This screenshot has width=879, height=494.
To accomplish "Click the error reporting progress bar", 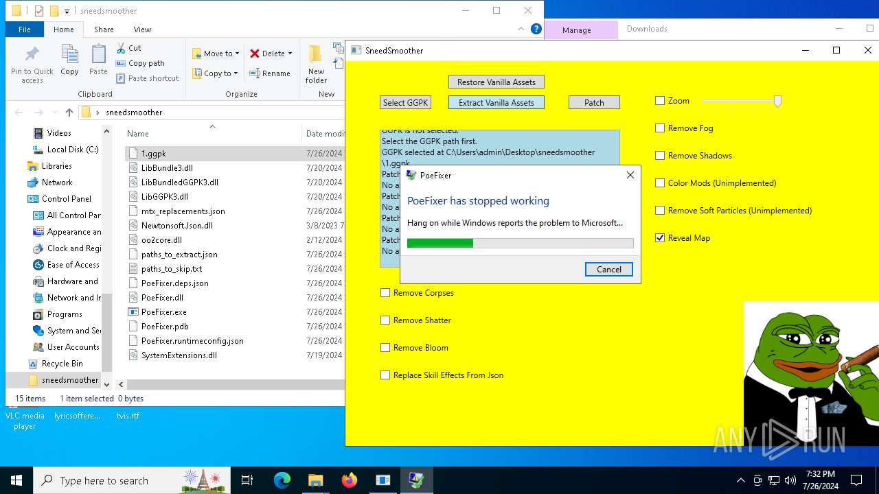I will pos(520,244).
